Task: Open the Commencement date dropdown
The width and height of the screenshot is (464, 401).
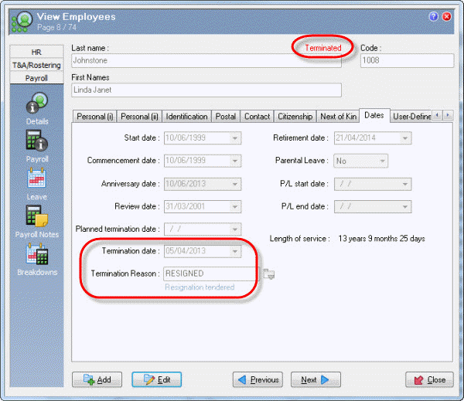Action: tap(235, 161)
